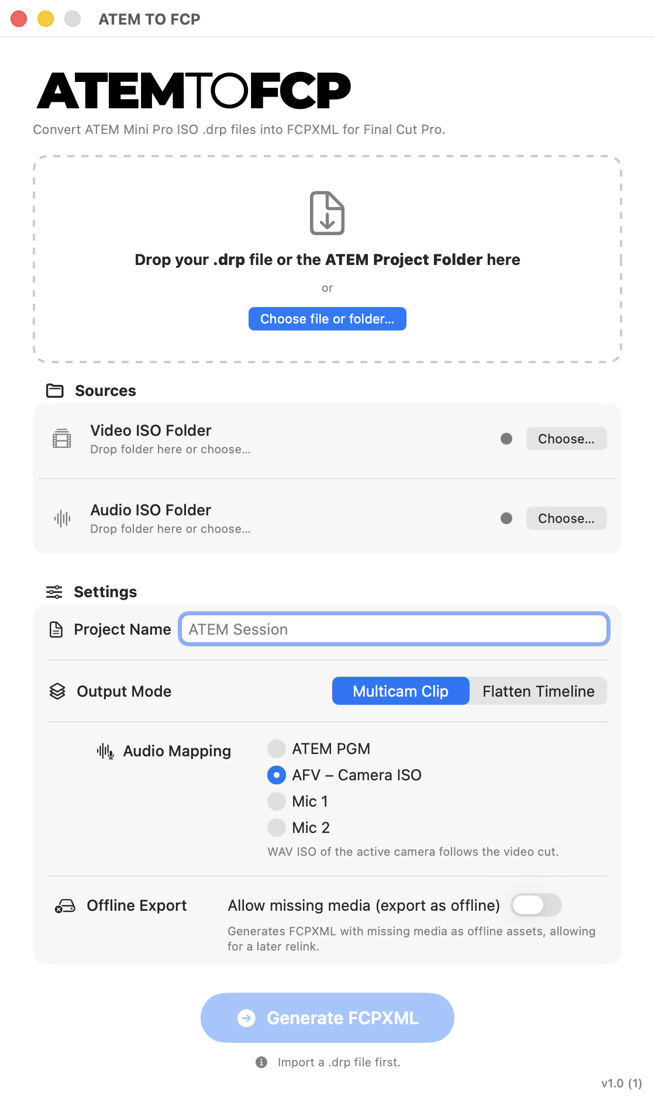Click the Offline Export drive icon

pos(65,906)
